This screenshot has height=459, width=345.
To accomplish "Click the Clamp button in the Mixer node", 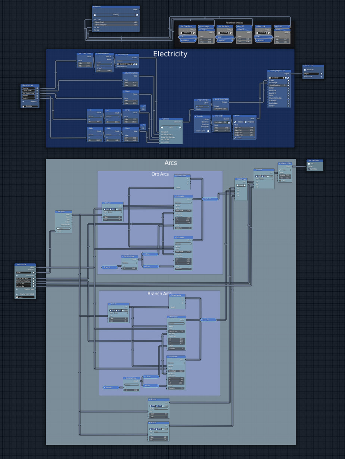I will click(x=239, y=122).
